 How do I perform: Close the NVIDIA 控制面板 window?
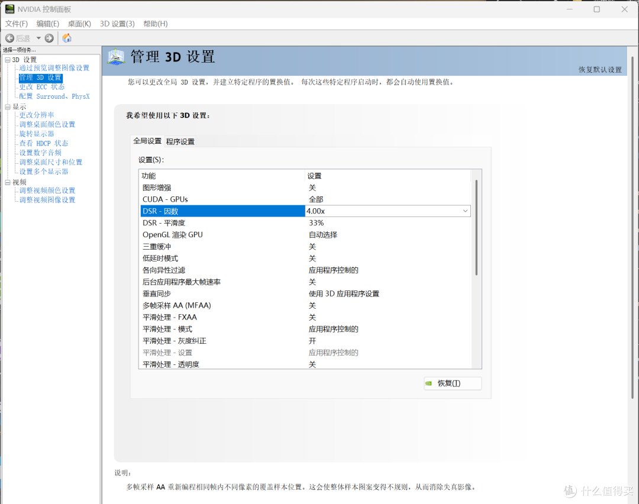[624, 9]
